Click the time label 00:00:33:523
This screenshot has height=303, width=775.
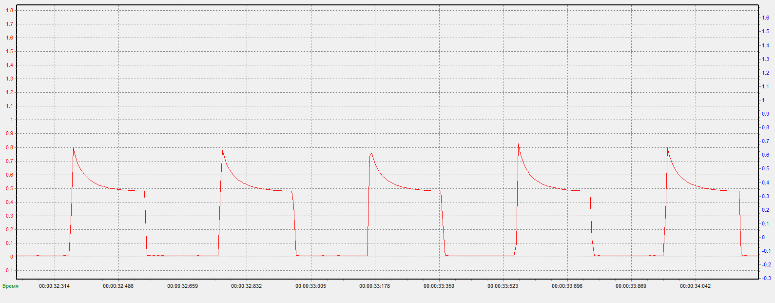coord(503,286)
